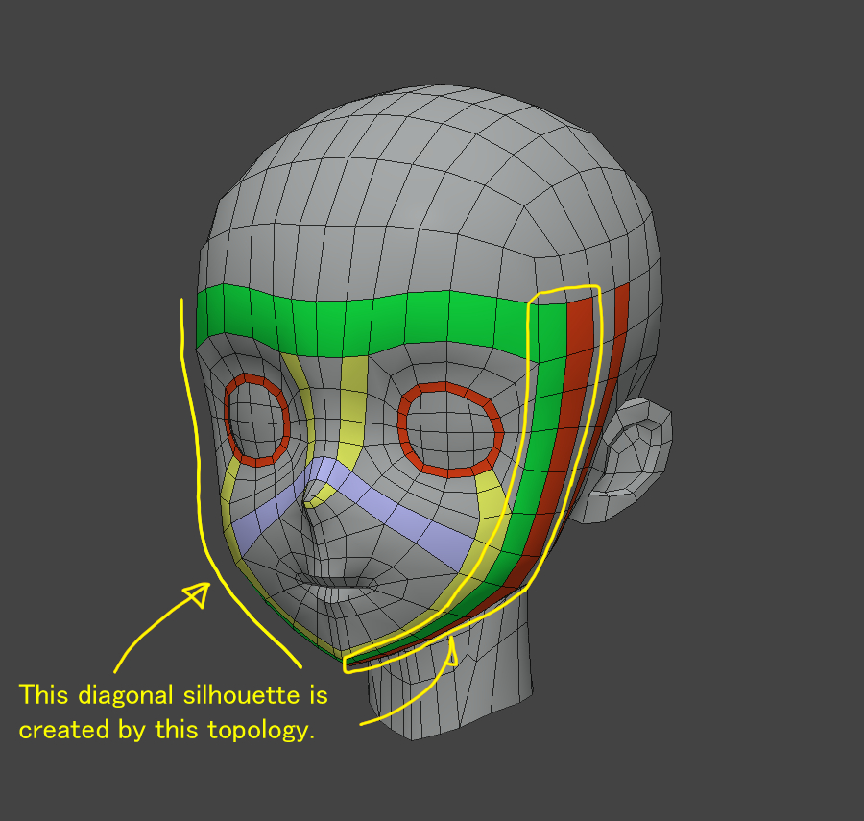864x821 pixels.
Task: Click the center of the left eye socket
Action: click(257, 421)
